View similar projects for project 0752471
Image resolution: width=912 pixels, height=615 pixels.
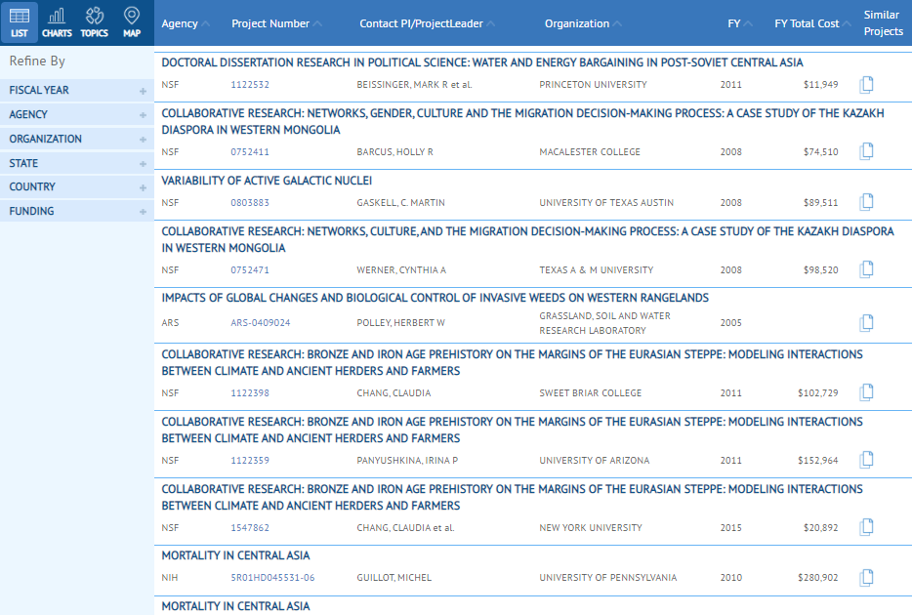(866, 269)
